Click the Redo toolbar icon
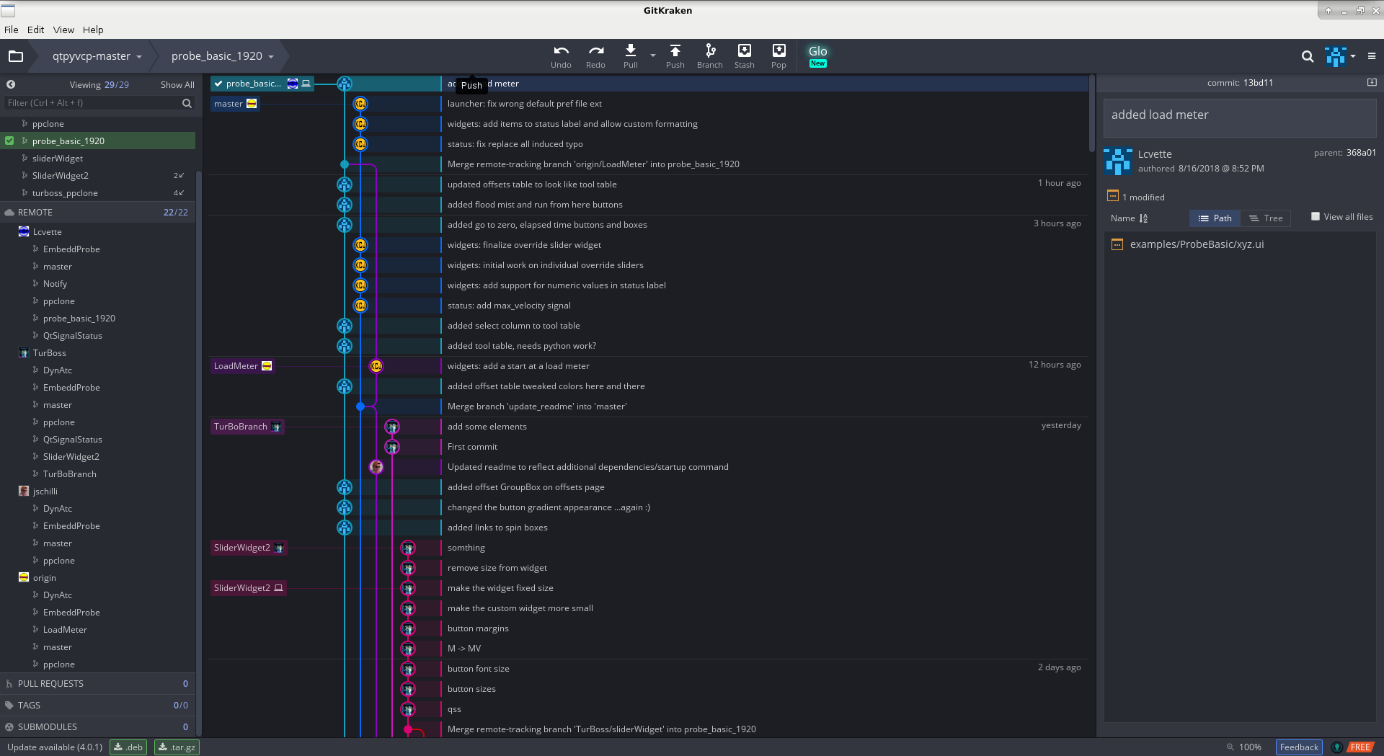The height and width of the screenshot is (756, 1384). pos(595,56)
